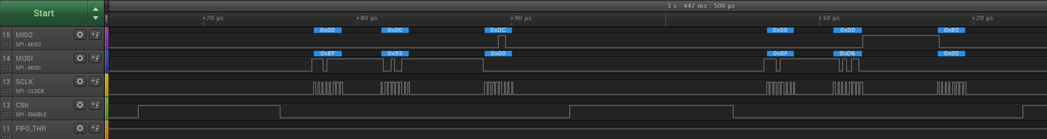
Task: Toggle trigger edge on FIFO_THR channel
Action: coord(95,128)
